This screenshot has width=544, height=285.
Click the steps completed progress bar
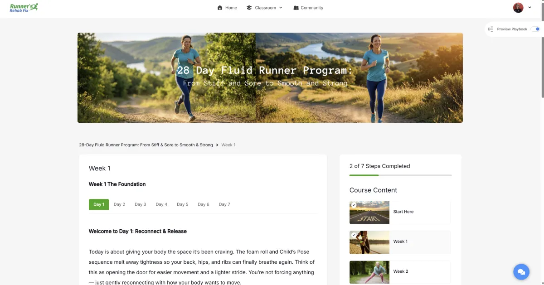tap(400, 175)
